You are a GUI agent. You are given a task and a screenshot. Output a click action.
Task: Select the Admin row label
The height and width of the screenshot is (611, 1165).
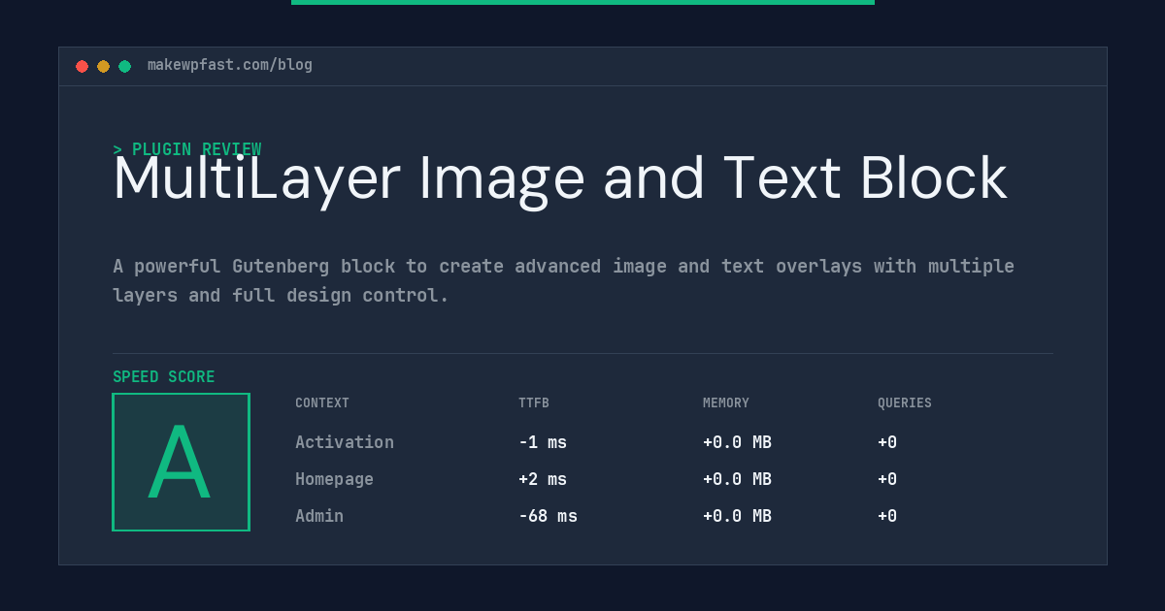coord(319,516)
